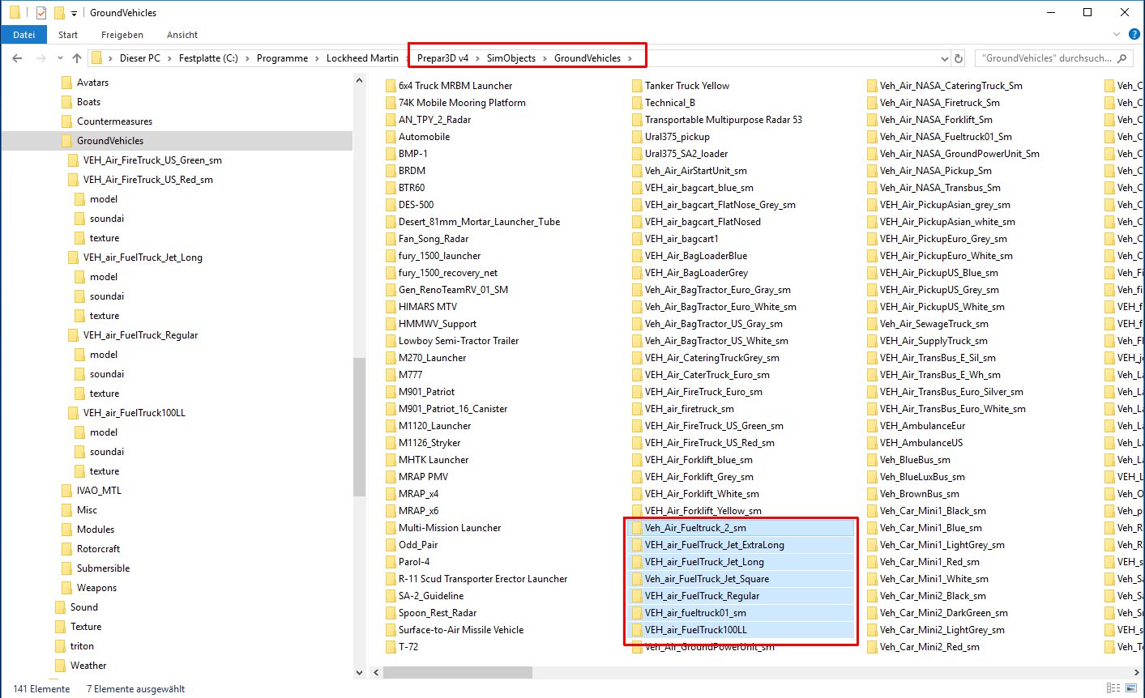Image resolution: width=1145 pixels, height=698 pixels.
Task: Select VEH_Air_SupplyTruck_sm folder
Action: [934, 341]
